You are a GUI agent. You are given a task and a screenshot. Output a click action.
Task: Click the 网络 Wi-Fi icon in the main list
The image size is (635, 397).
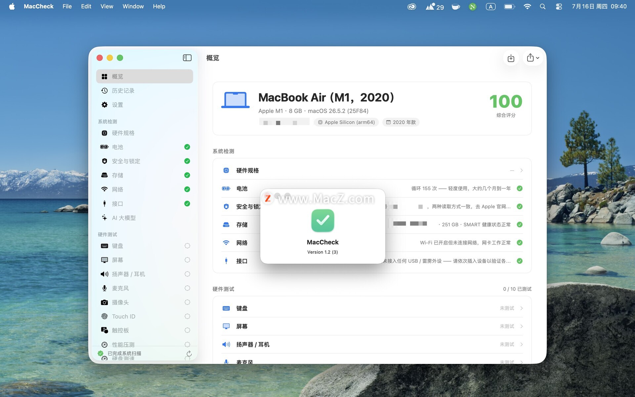[226, 243]
